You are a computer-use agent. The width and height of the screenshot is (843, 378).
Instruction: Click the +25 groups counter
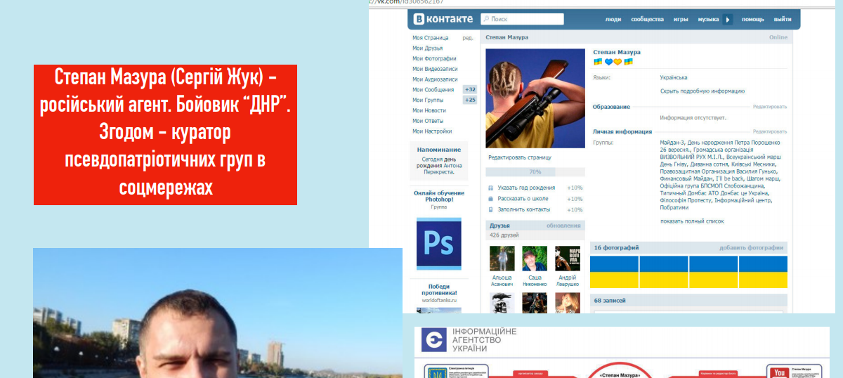pos(470,100)
